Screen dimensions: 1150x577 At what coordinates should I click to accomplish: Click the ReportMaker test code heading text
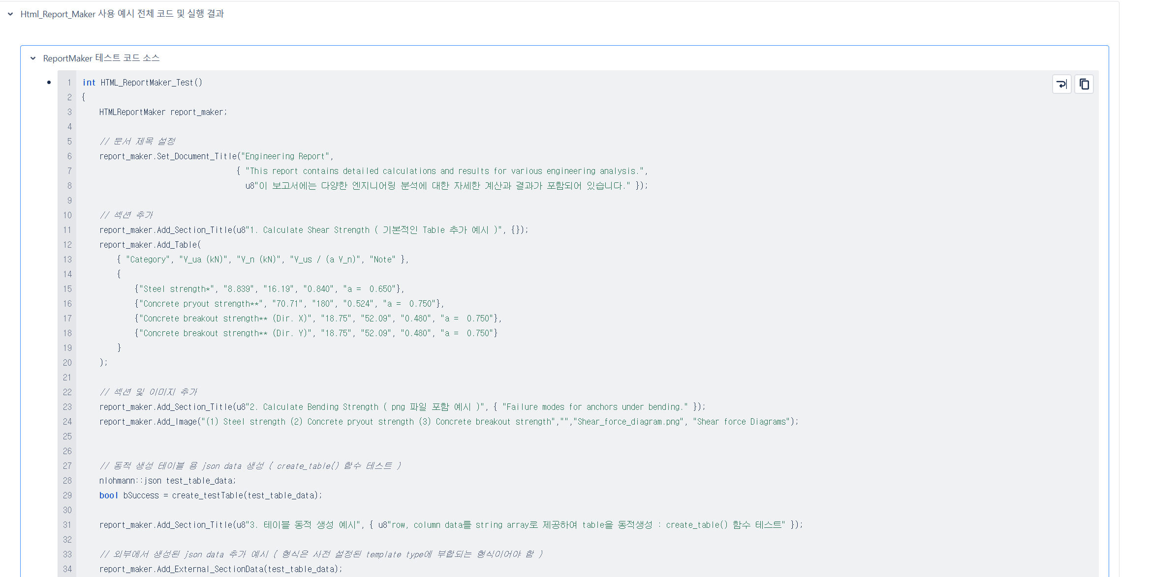coord(101,58)
